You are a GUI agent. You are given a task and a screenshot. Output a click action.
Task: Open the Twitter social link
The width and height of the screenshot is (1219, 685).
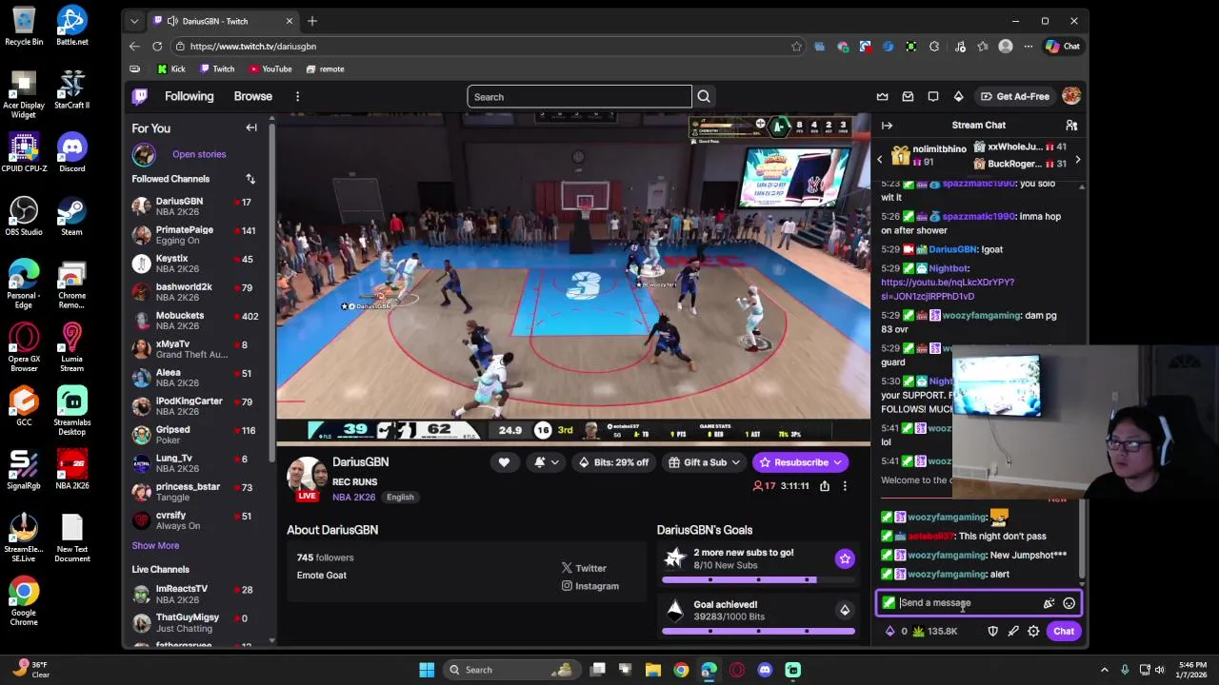pyautogui.click(x=584, y=568)
